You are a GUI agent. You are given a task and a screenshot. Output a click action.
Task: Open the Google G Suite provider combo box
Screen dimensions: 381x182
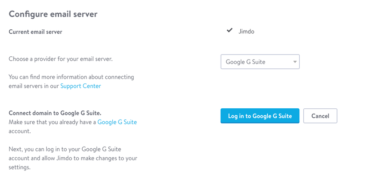pos(260,62)
